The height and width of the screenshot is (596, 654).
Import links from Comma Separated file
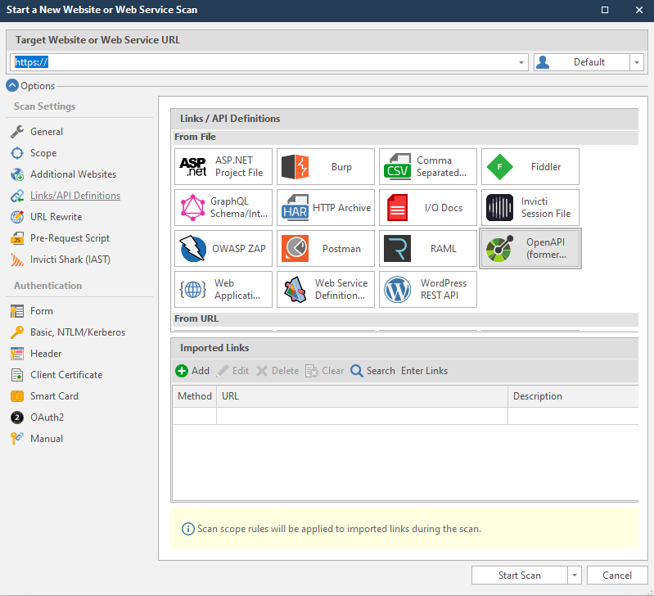pos(427,166)
